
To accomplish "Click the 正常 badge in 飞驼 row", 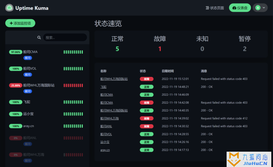I will click(x=147, y=87).
